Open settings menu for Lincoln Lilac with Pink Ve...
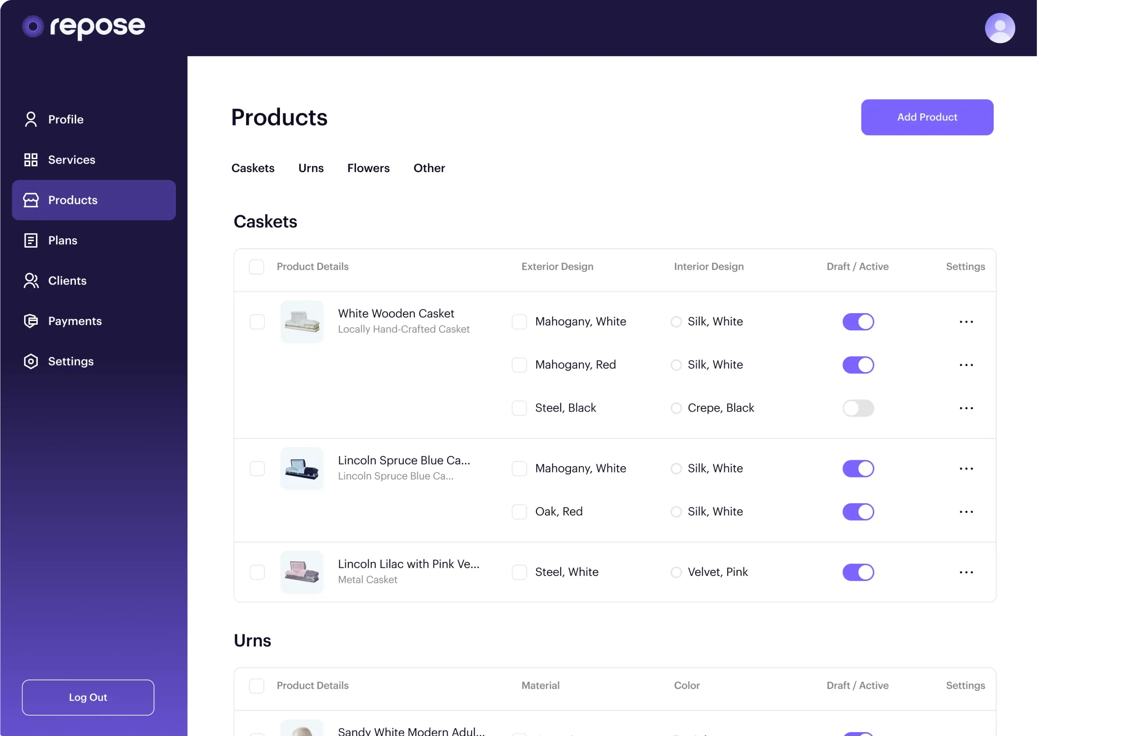The width and height of the screenshot is (1144, 736). tap(966, 572)
